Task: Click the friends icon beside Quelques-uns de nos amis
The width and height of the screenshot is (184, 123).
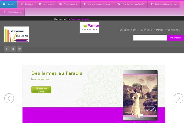Action: [x=85, y=4]
